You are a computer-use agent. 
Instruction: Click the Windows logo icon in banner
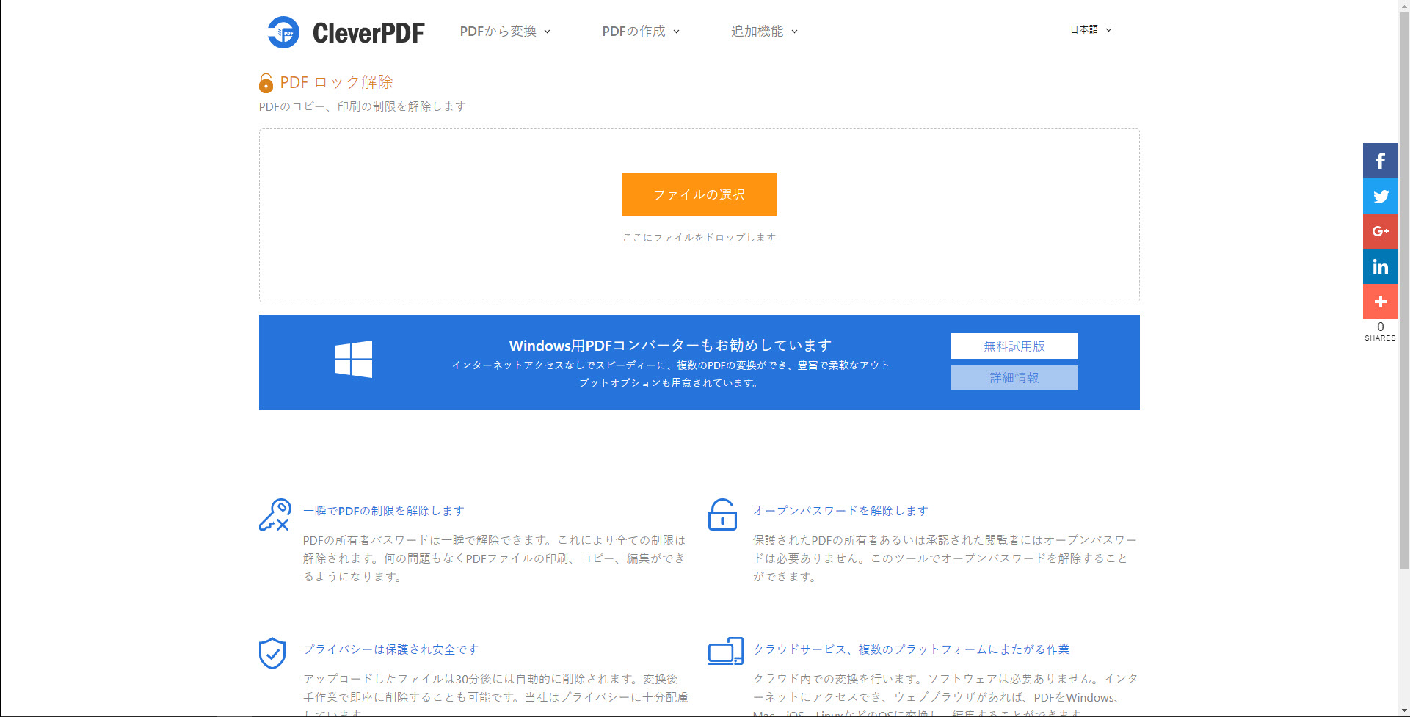[x=353, y=359]
